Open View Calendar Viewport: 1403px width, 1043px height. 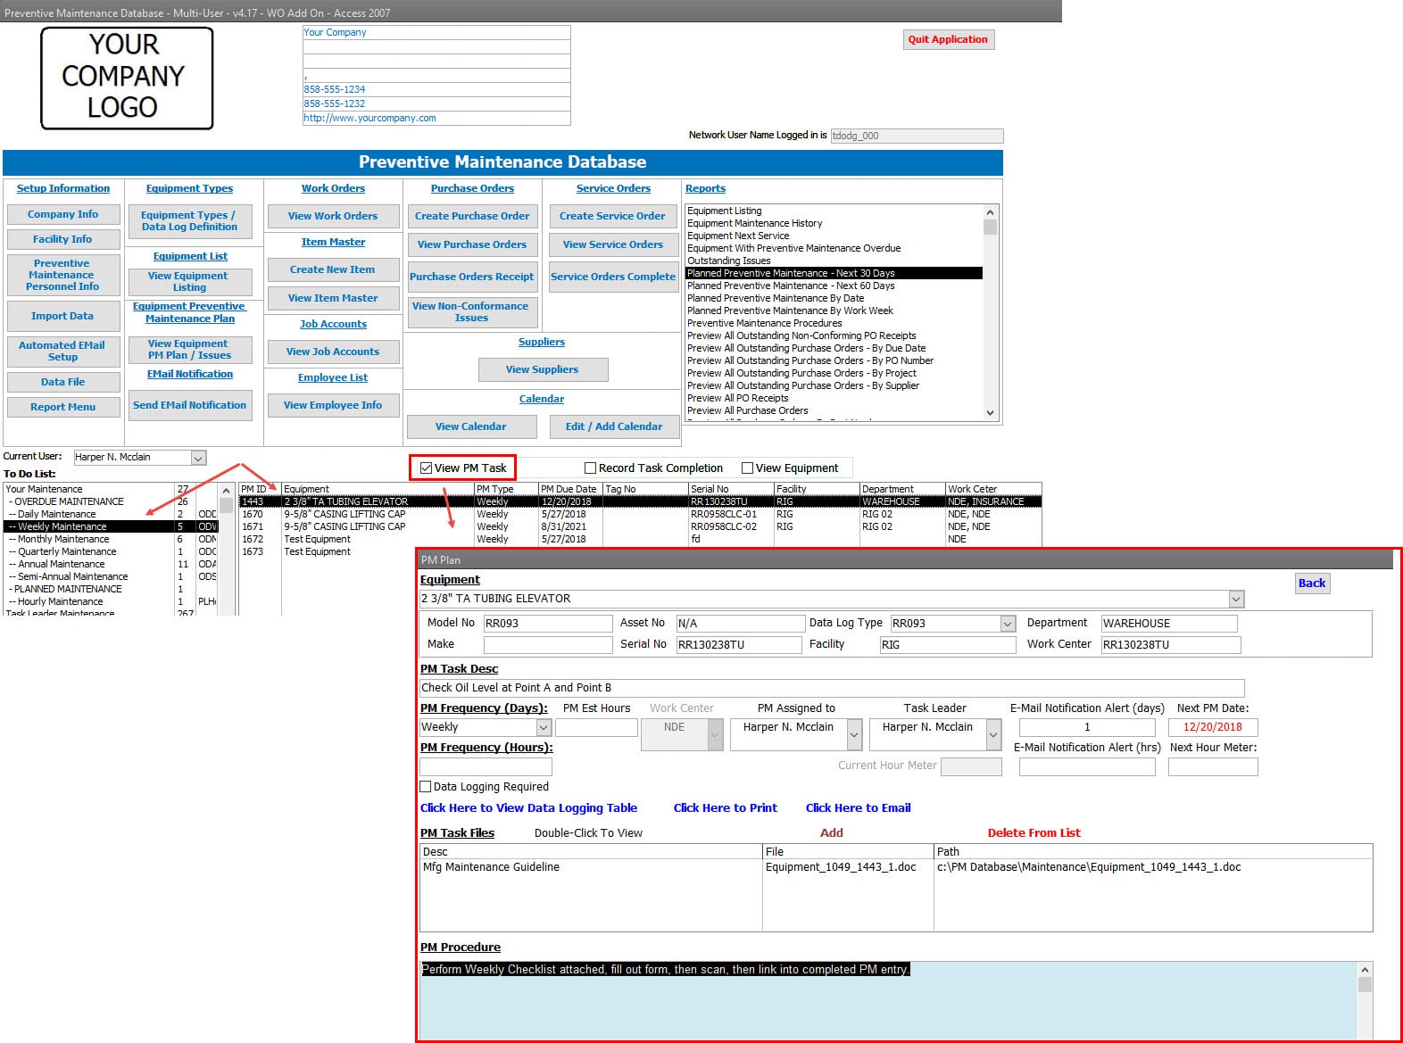(x=471, y=426)
